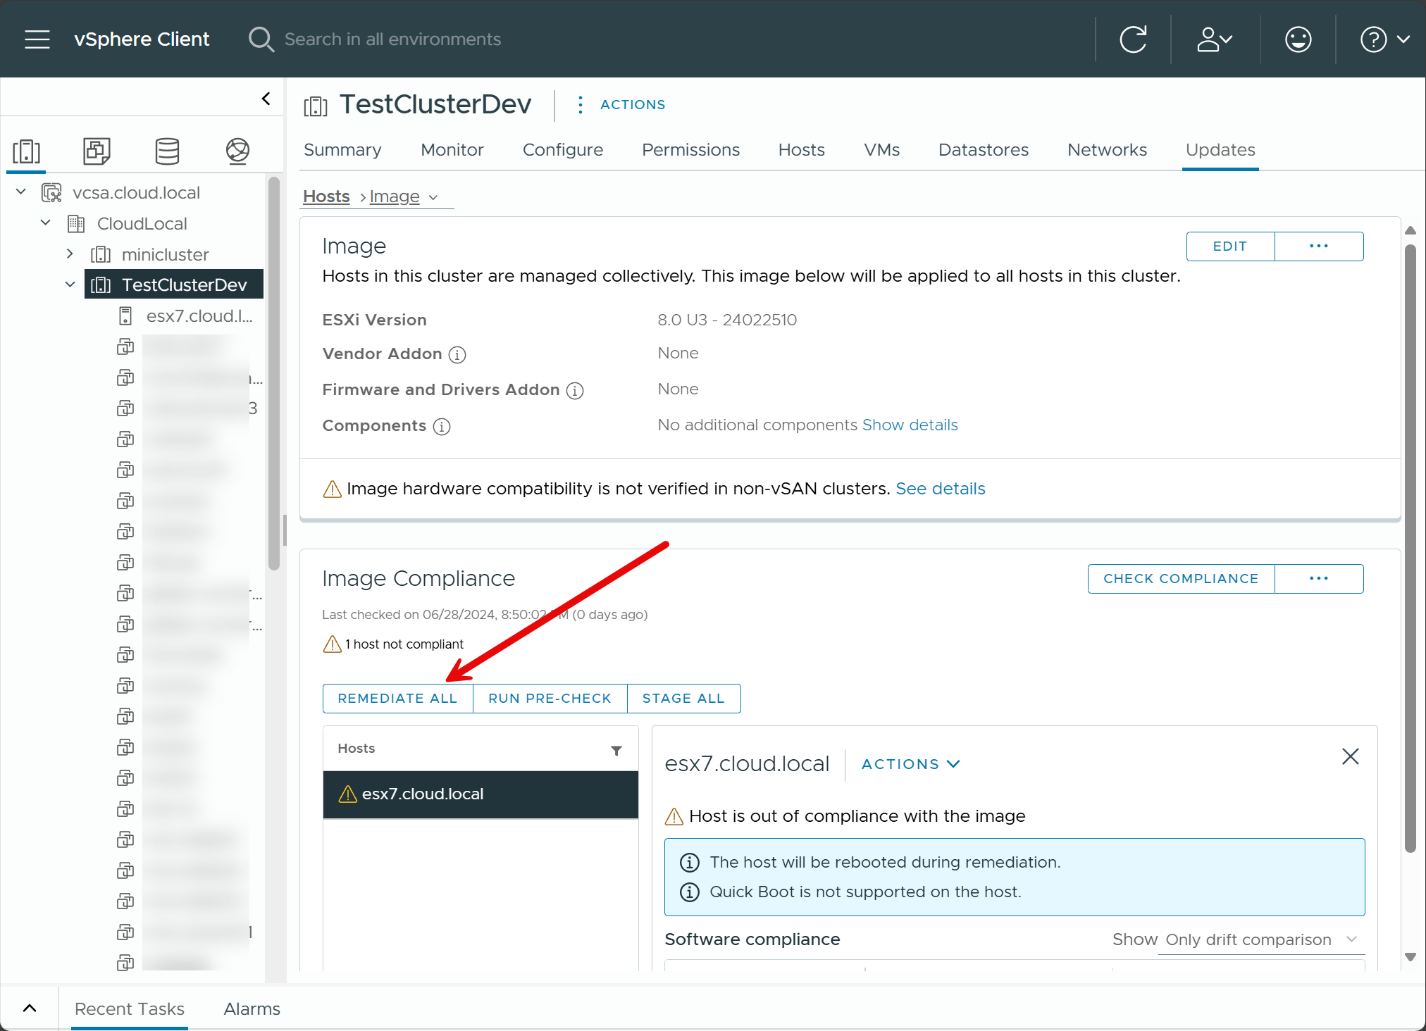Open the Recent Tasks panel tab

point(129,1008)
